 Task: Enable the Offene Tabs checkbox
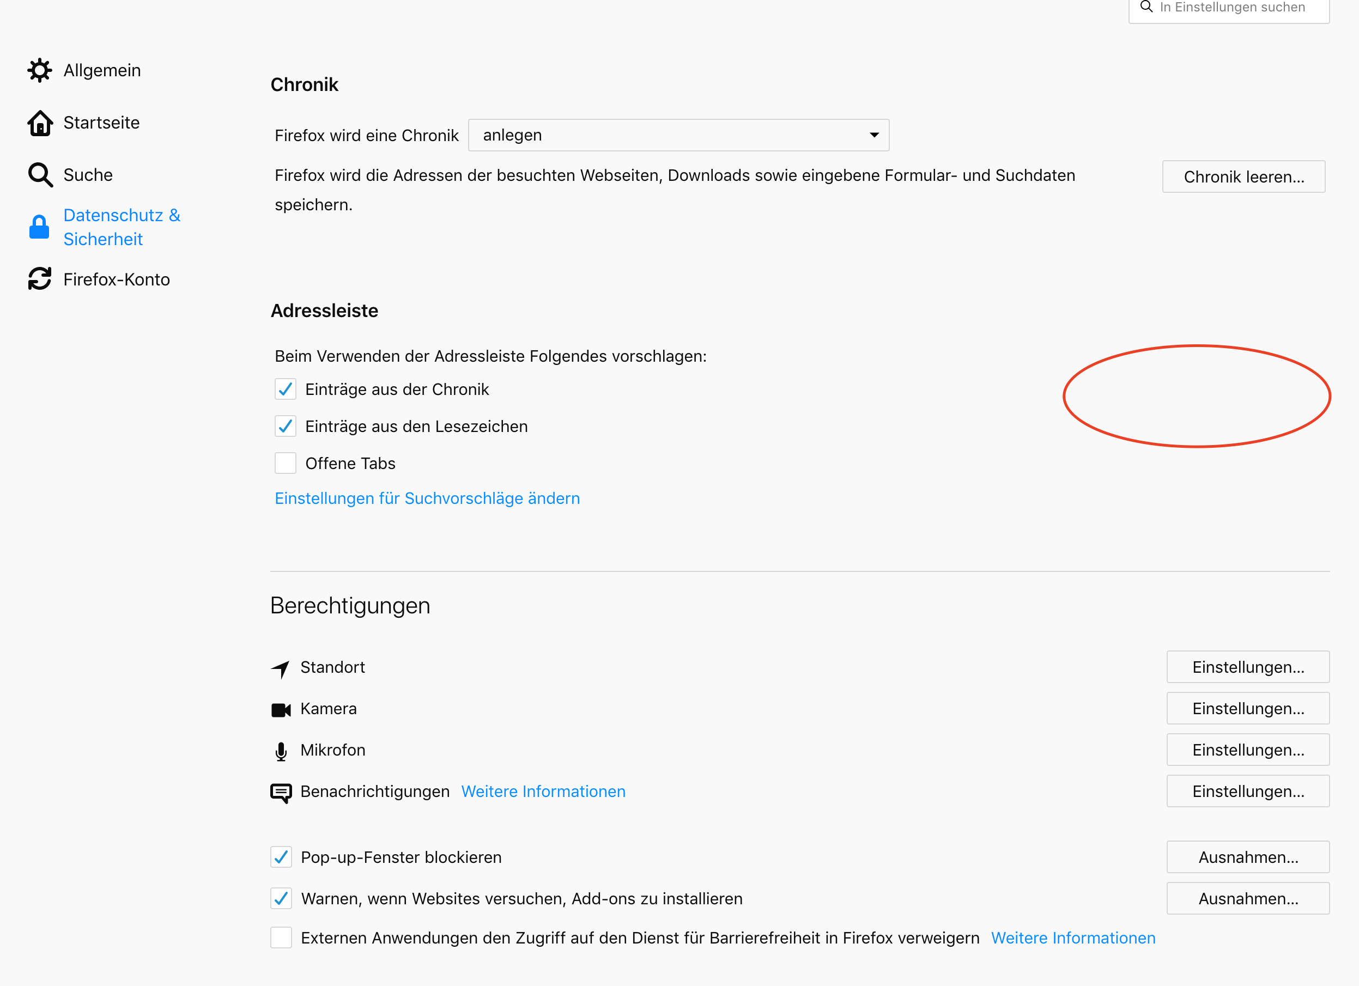pyautogui.click(x=285, y=464)
